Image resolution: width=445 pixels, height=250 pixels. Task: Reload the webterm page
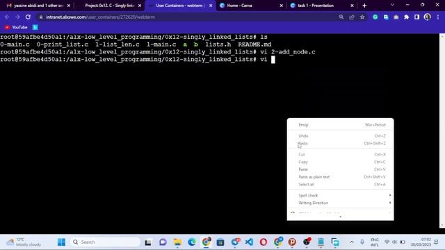pyautogui.click(x=28, y=17)
